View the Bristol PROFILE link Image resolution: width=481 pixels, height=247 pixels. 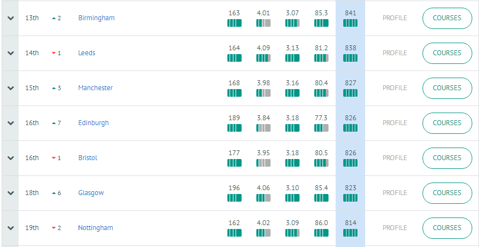pyautogui.click(x=395, y=158)
